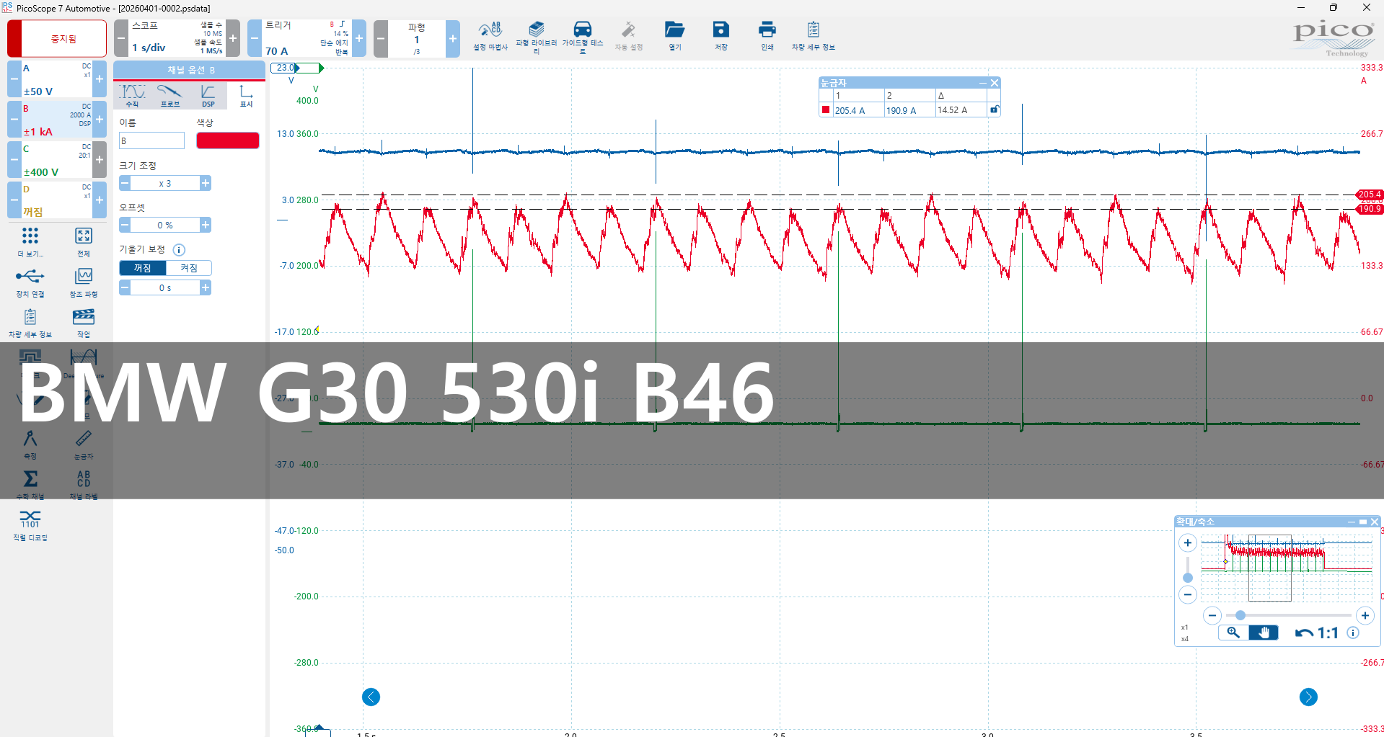Click the red channel color swatch
This screenshot has width=1384, height=737.
click(227, 140)
